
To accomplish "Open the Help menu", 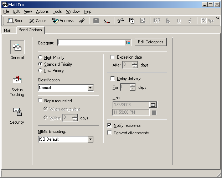I will [x=88, y=11].
